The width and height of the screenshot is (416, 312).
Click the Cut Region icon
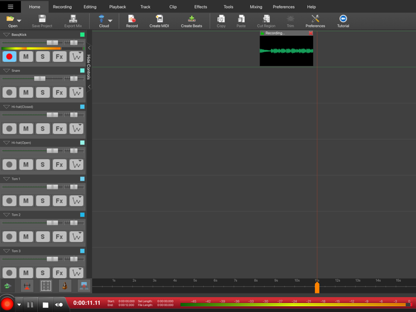(266, 18)
